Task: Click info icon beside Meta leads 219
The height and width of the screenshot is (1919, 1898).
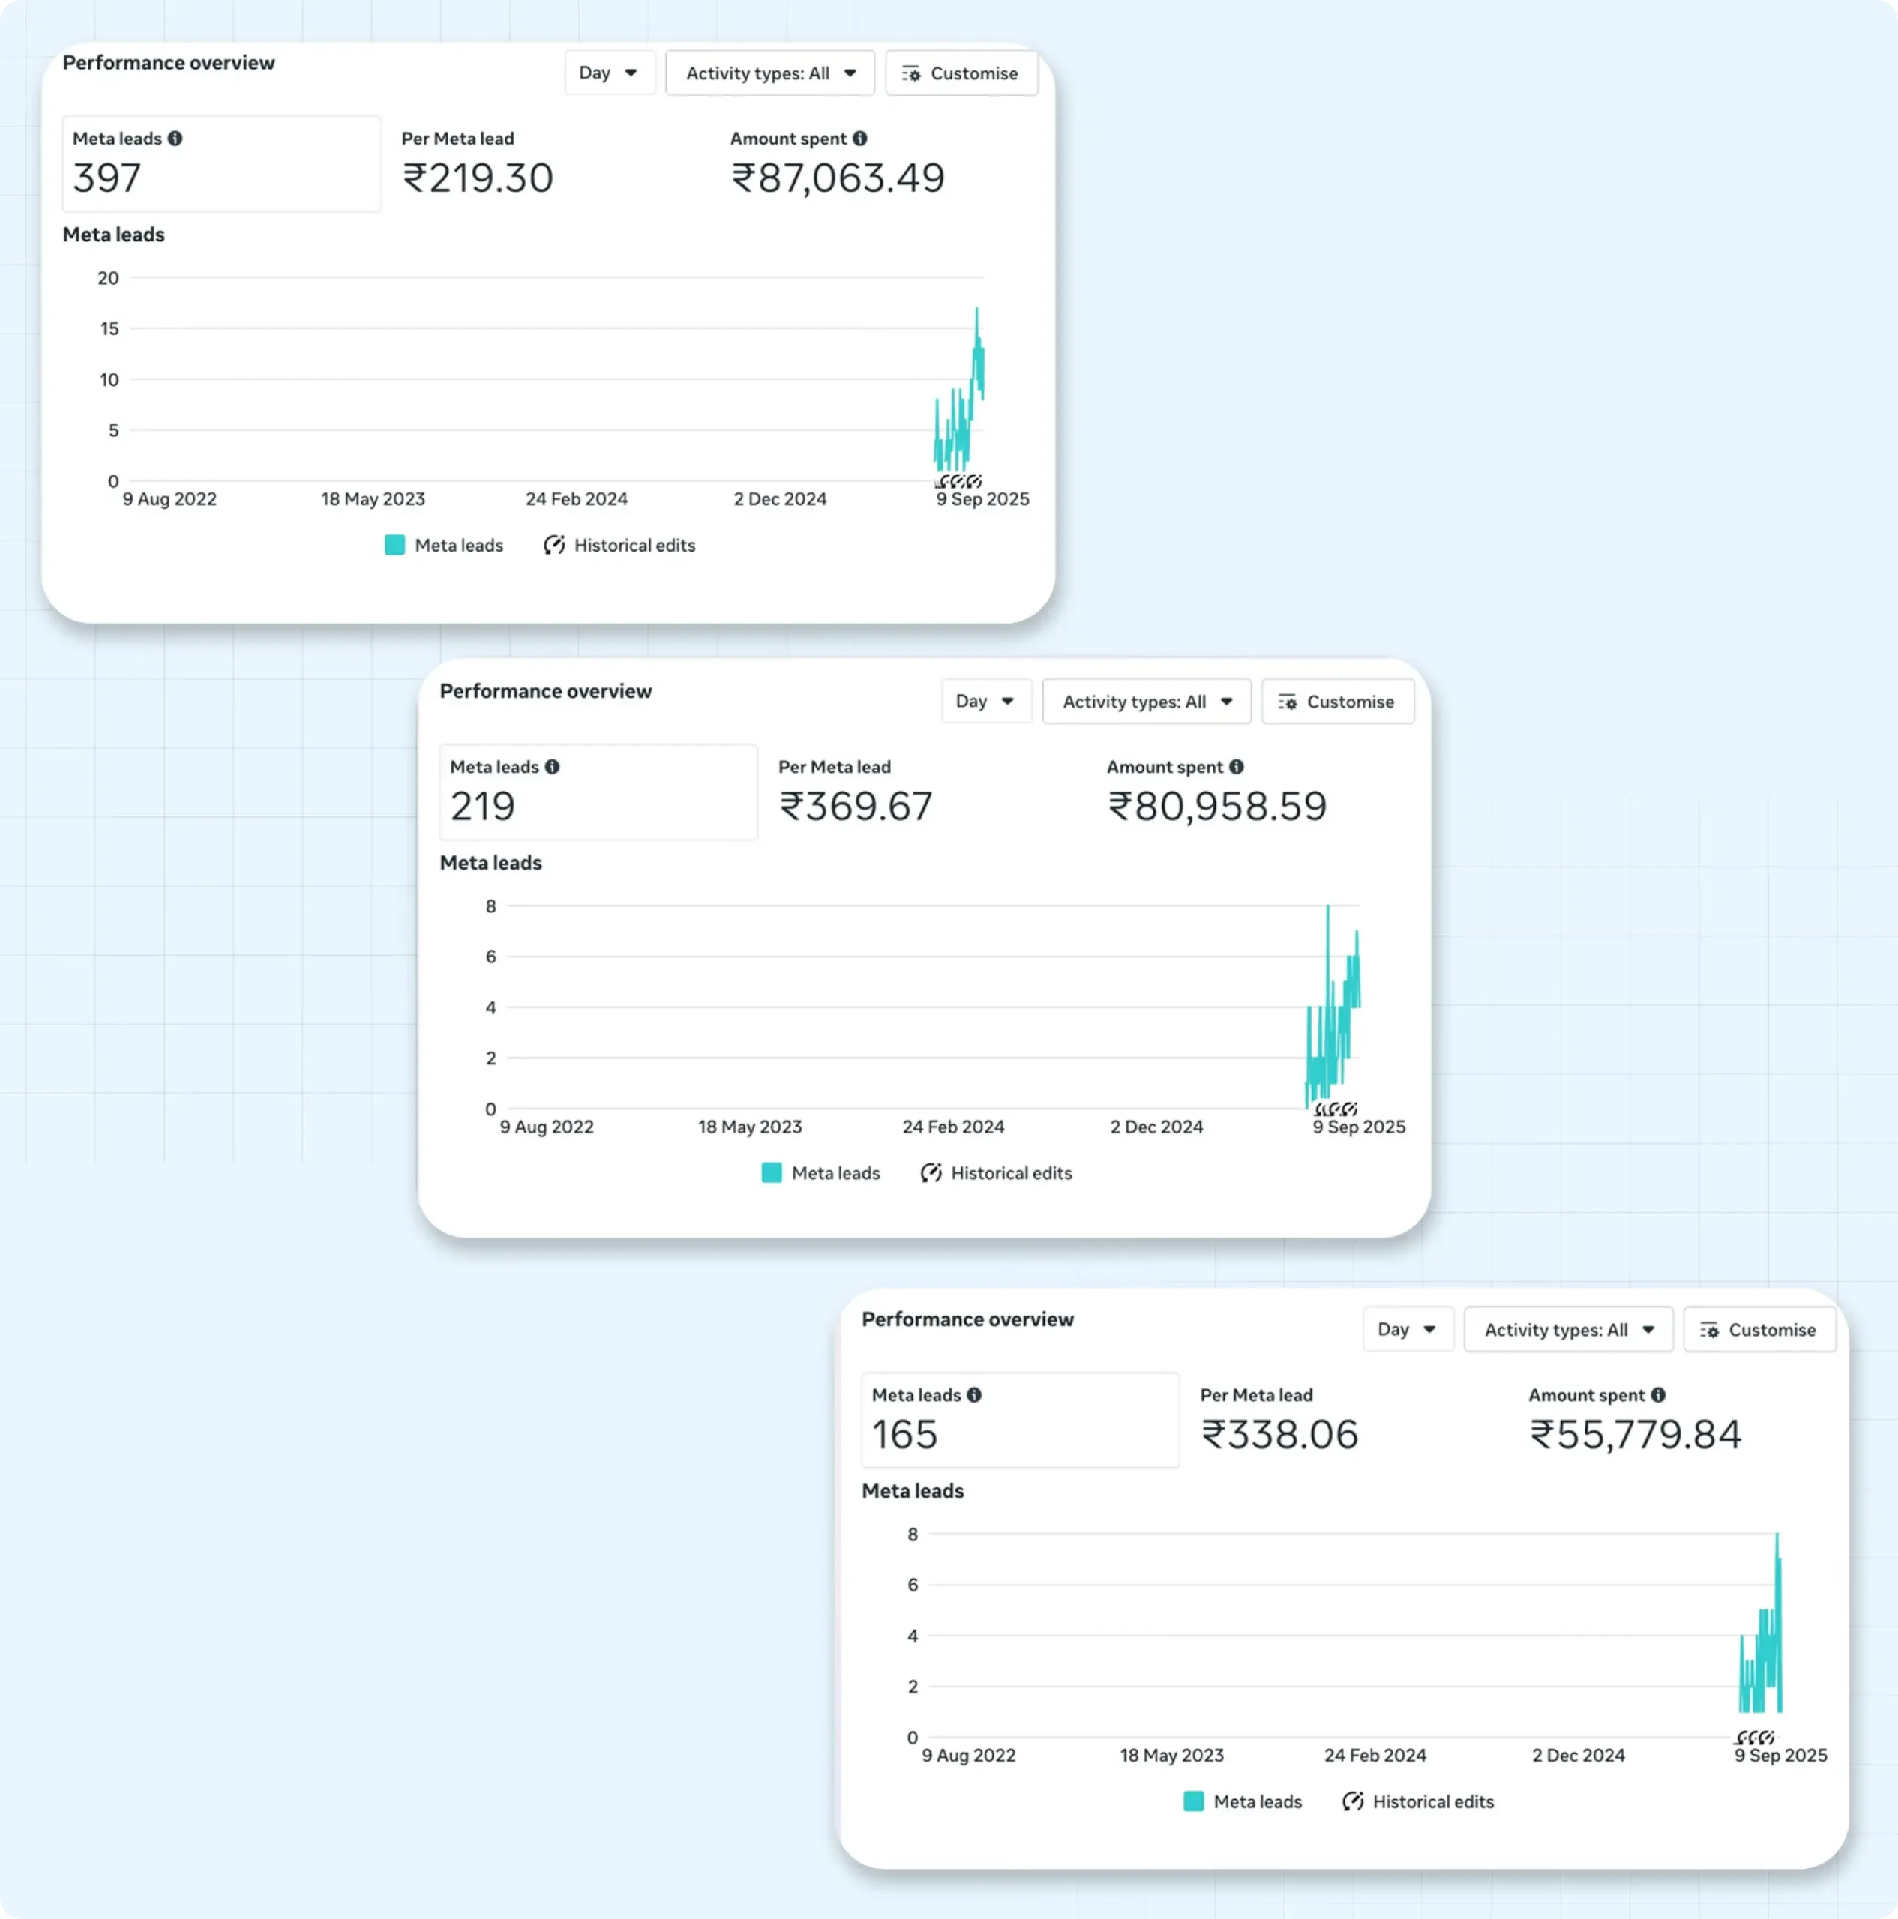Action: click(553, 767)
